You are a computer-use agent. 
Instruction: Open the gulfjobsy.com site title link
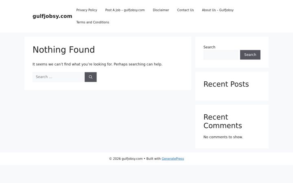pyautogui.click(x=52, y=16)
